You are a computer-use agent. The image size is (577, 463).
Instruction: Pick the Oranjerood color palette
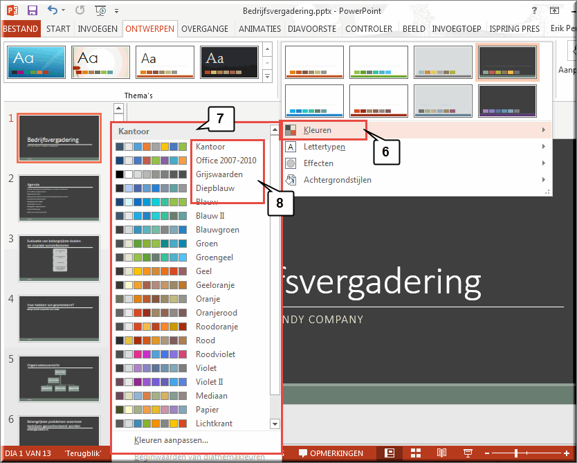point(191,313)
